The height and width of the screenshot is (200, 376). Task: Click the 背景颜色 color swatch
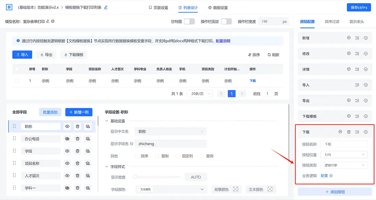tap(235, 189)
